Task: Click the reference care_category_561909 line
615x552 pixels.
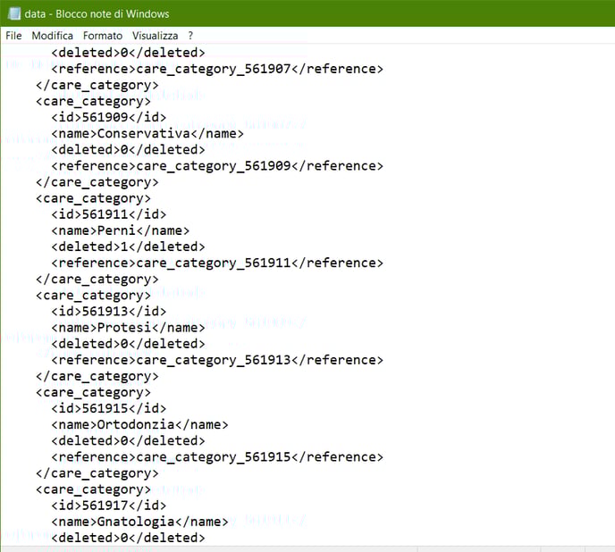Action: (x=217, y=166)
